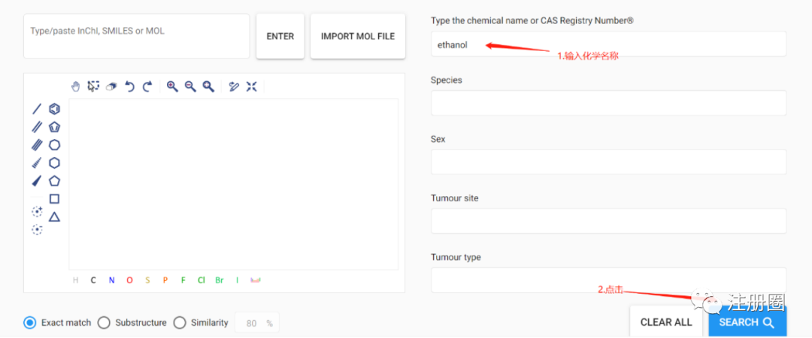812x338 pixels.
Task: Choose the single bond tool
Action: tap(37, 109)
